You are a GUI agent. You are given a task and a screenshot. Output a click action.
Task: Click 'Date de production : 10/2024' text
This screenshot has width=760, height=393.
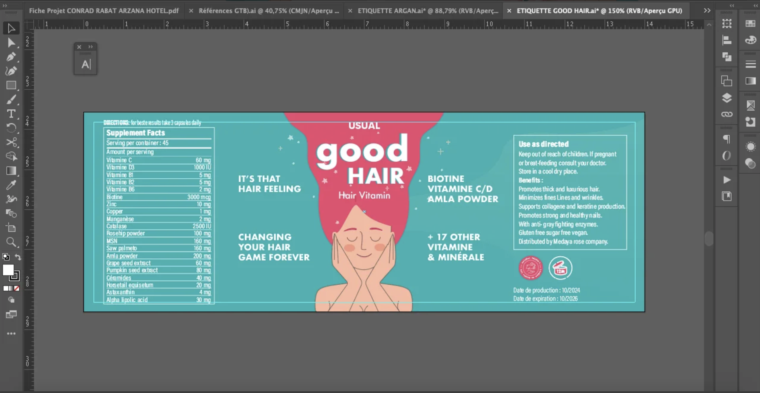pos(546,290)
